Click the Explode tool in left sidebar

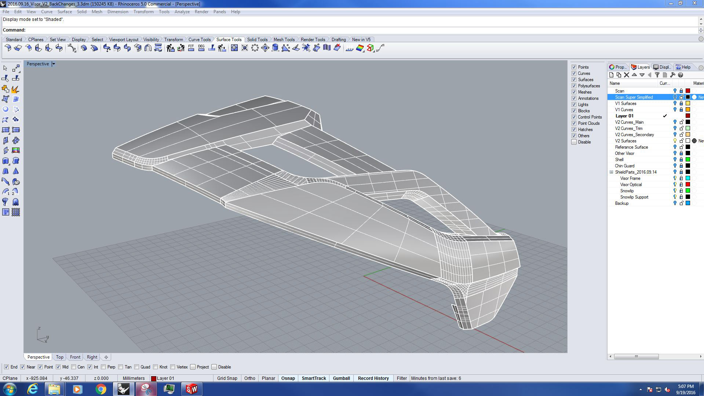15,89
